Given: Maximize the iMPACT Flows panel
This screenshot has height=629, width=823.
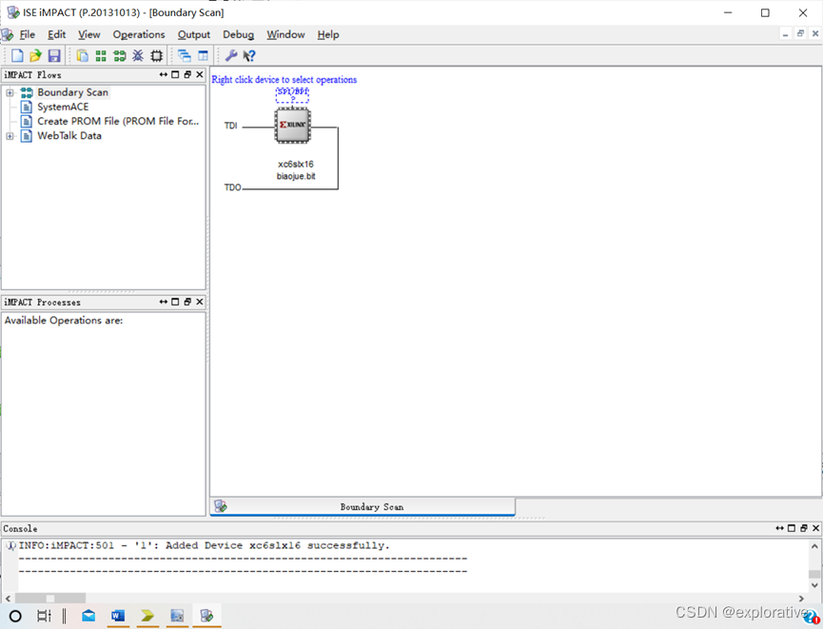Looking at the screenshot, I should (175, 74).
